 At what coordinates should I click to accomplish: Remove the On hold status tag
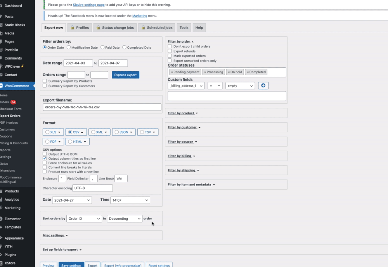tap(229, 72)
